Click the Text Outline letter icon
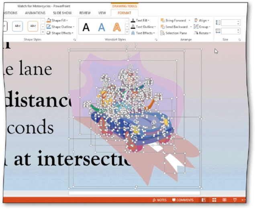The image size is (255, 209). pos(133,27)
